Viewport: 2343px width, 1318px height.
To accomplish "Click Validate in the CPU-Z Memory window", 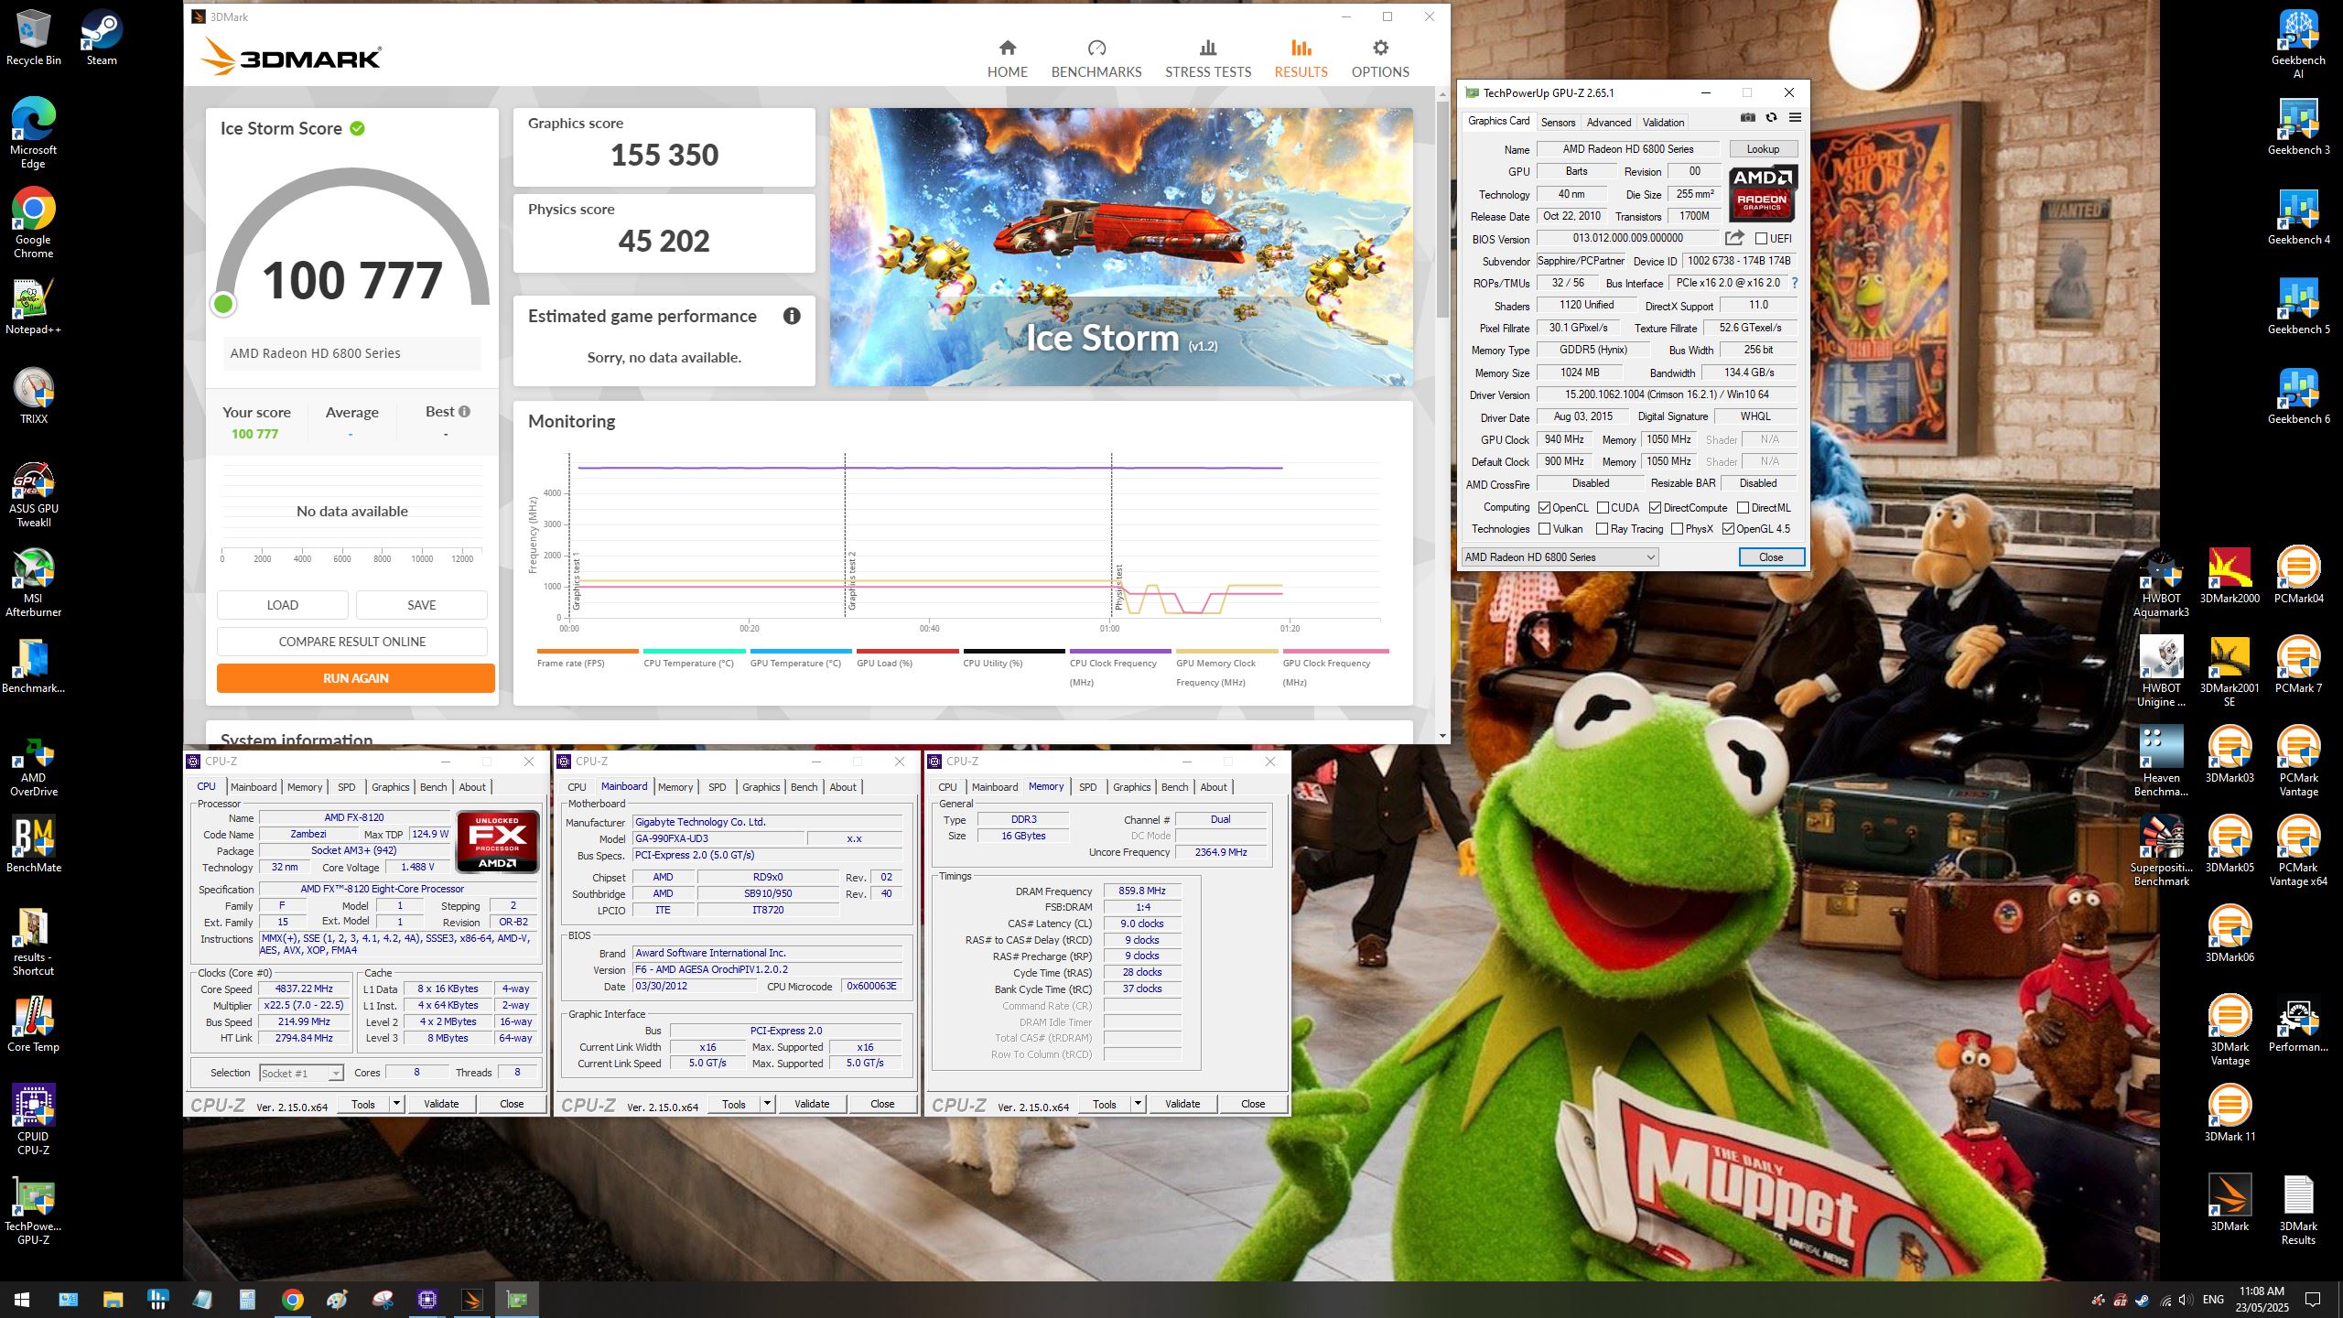I will (x=1182, y=1104).
